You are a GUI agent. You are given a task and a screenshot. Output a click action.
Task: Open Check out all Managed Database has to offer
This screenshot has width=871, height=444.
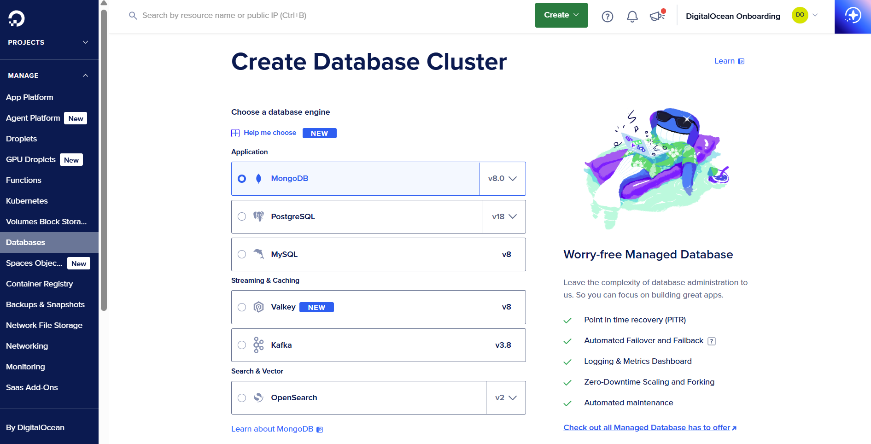(647, 427)
